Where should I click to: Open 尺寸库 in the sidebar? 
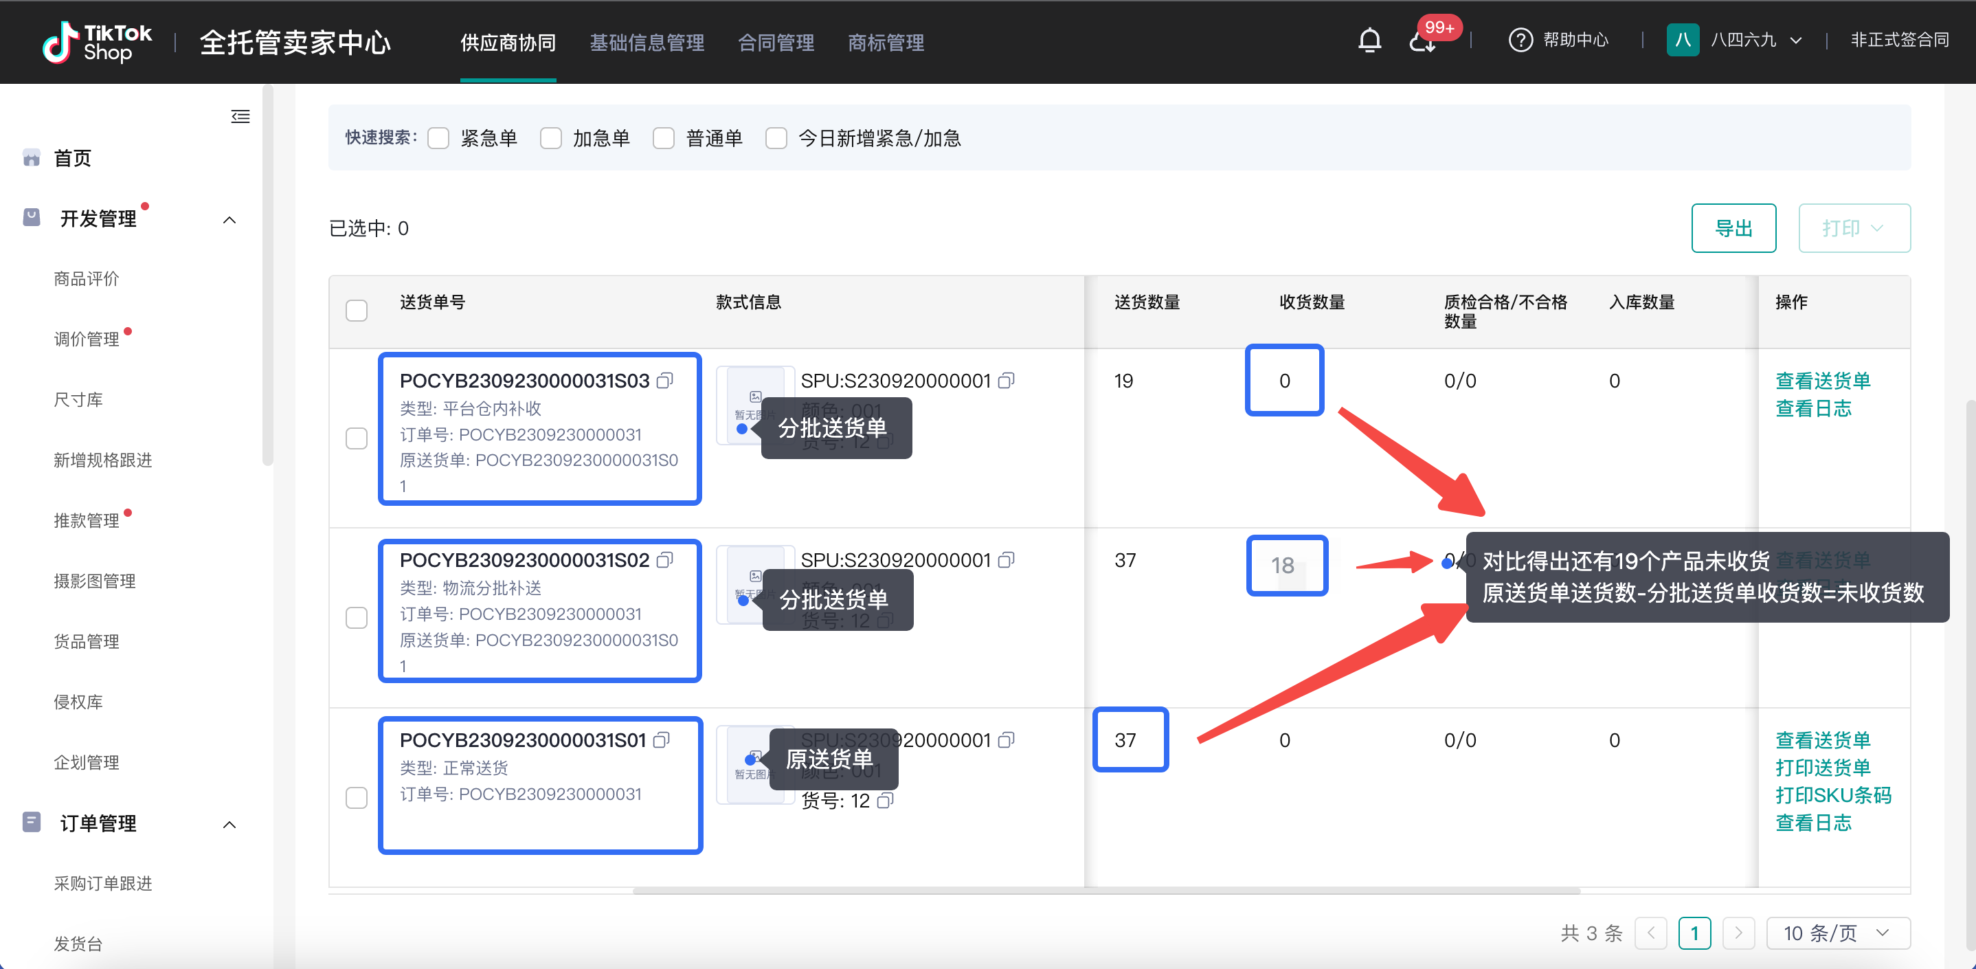pos(78,400)
